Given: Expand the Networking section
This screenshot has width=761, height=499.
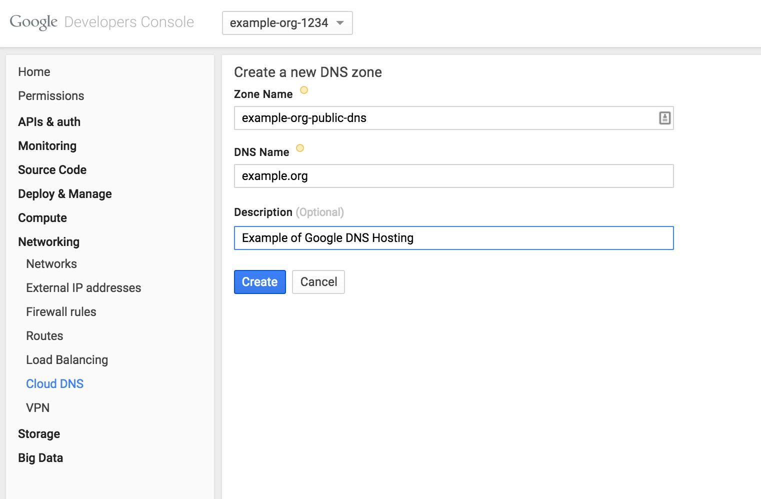Looking at the screenshot, I should click(48, 241).
